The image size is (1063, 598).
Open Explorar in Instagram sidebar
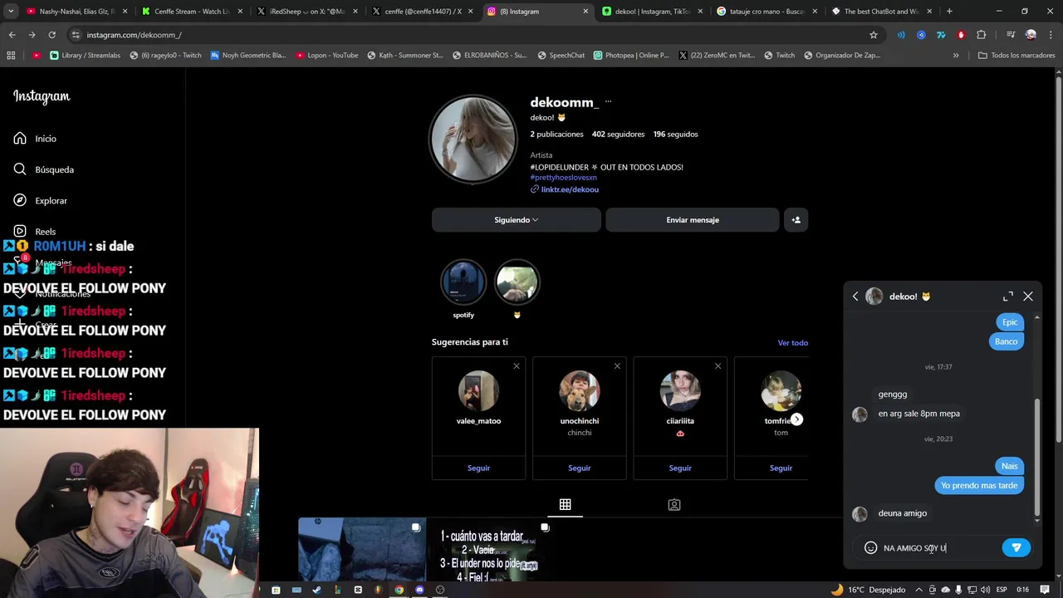coord(40,200)
